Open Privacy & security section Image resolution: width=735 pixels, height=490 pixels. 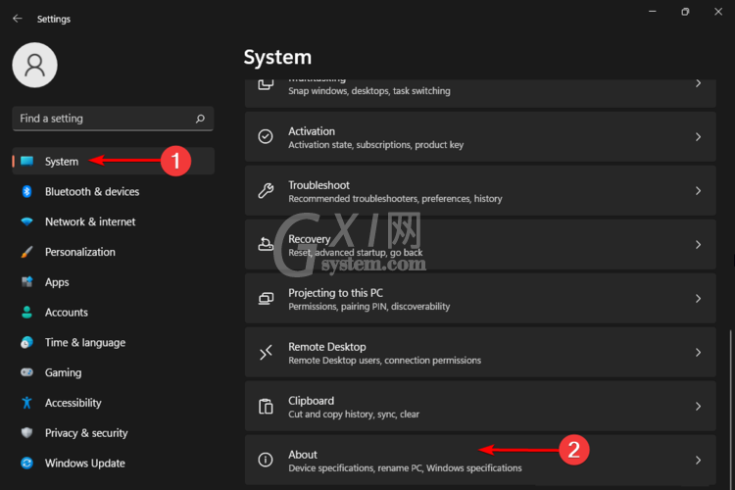click(x=113, y=432)
